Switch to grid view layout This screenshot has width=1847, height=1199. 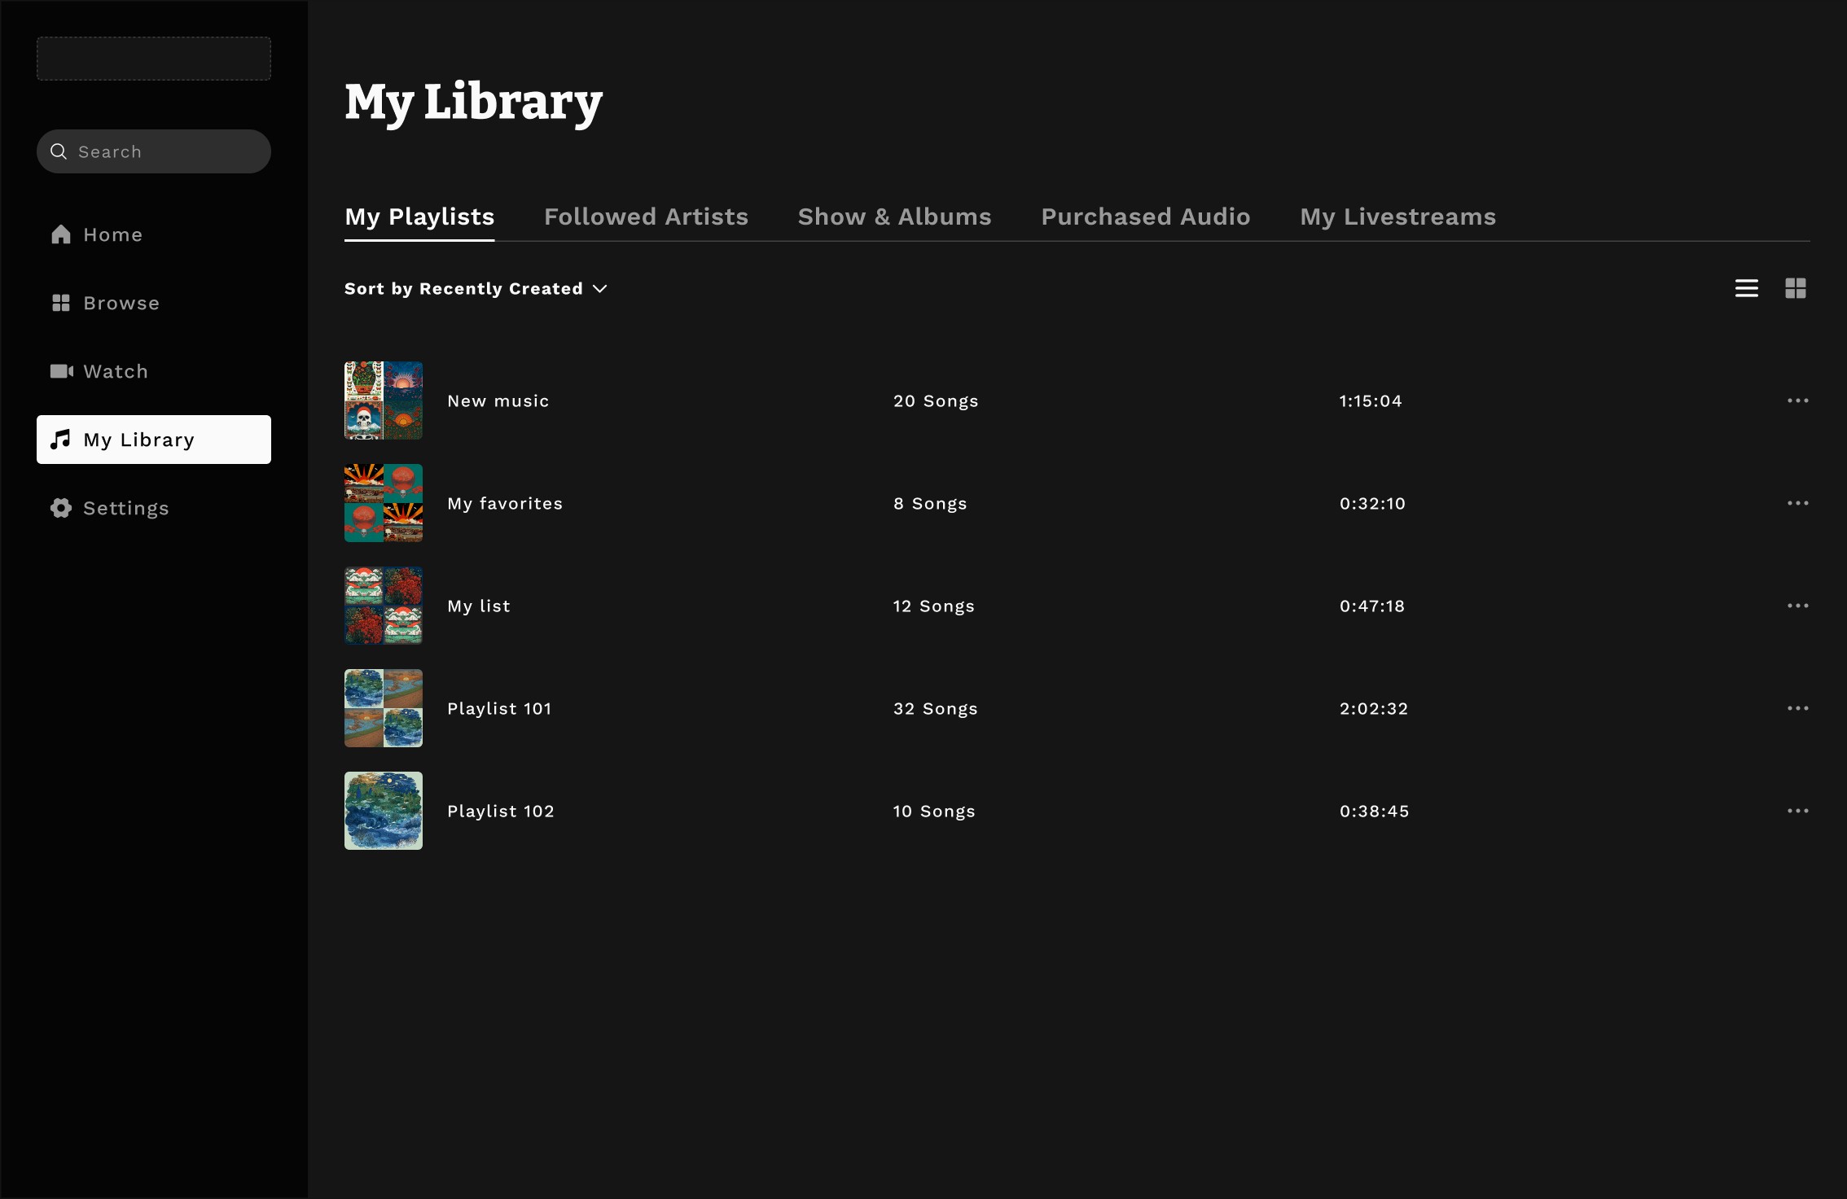click(x=1795, y=288)
